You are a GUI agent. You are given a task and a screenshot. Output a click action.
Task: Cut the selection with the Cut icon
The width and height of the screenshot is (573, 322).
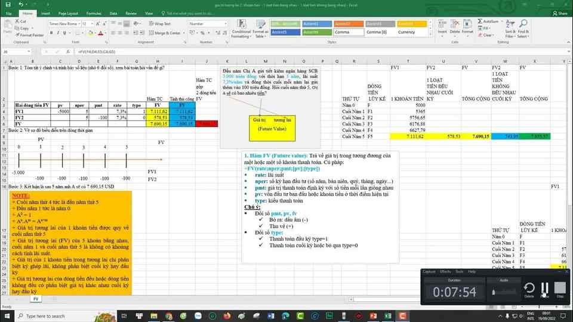coord(20,21)
